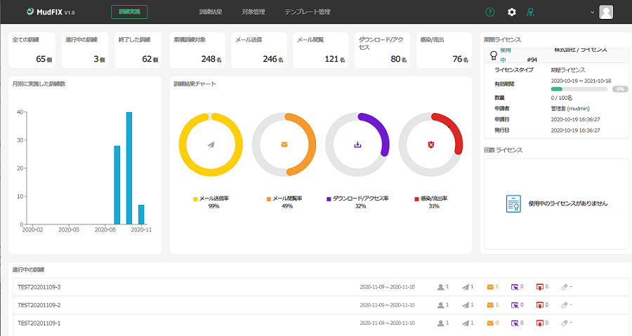Click the user profile avatar thumbnail
The image size is (632, 336).
[606, 12]
